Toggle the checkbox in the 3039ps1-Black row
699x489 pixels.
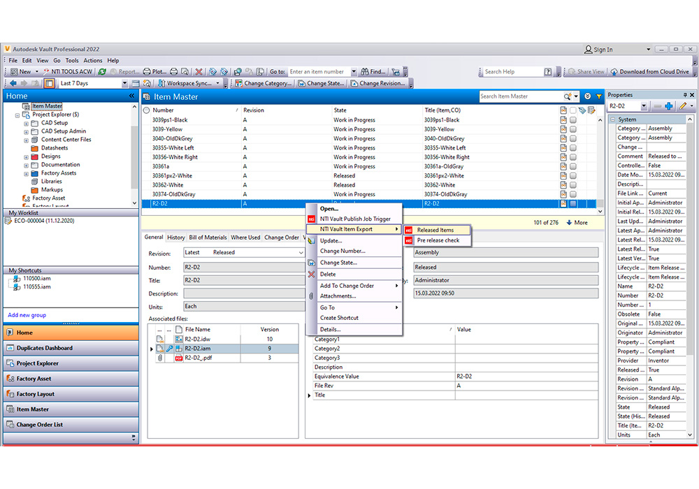pos(573,120)
